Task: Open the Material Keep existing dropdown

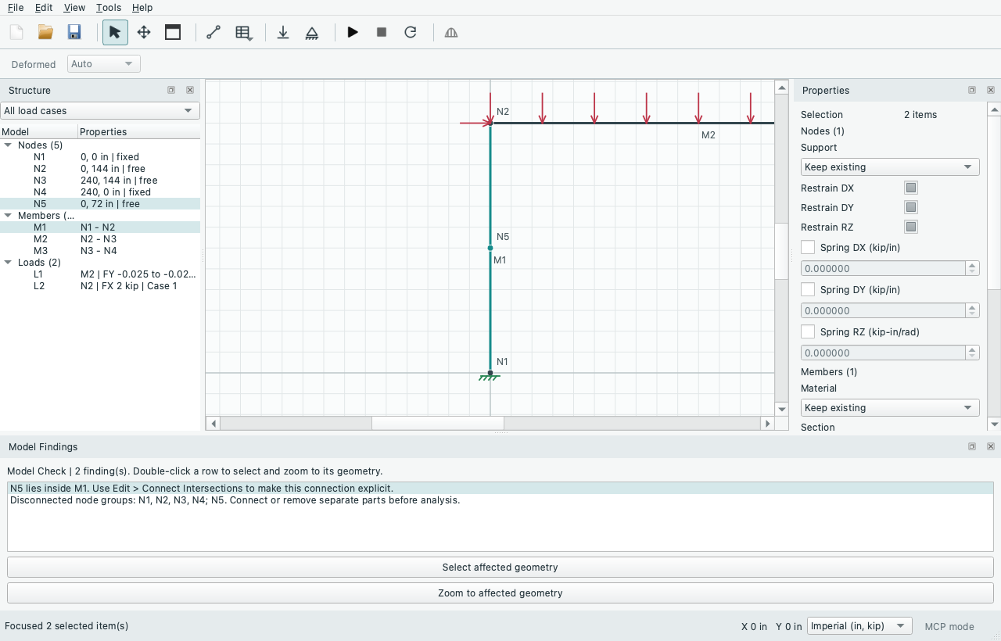Action: pos(890,407)
